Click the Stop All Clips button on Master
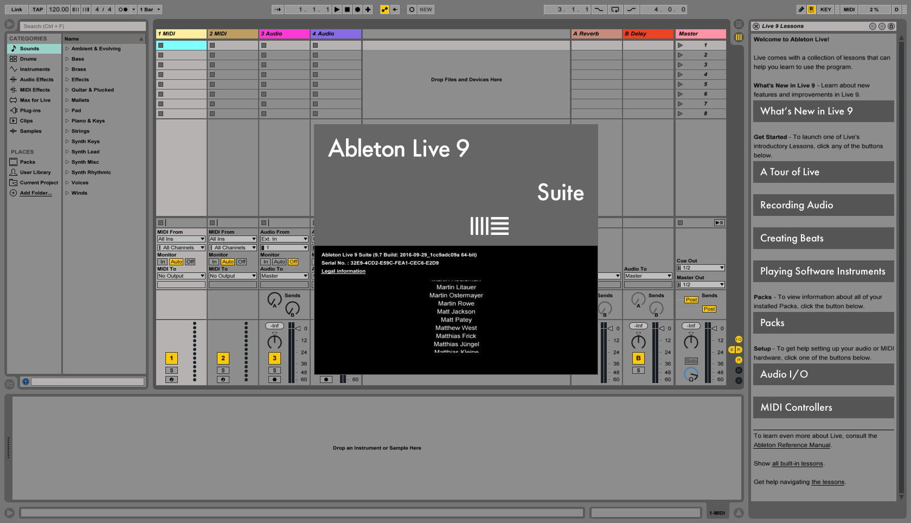Image resolution: width=911 pixels, height=523 pixels. point(680,222)
